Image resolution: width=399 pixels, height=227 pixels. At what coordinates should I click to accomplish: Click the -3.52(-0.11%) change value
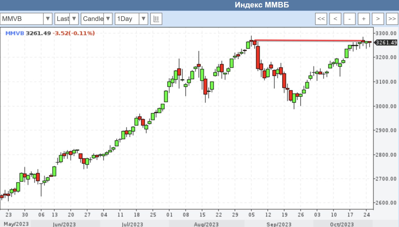(74, 33)
